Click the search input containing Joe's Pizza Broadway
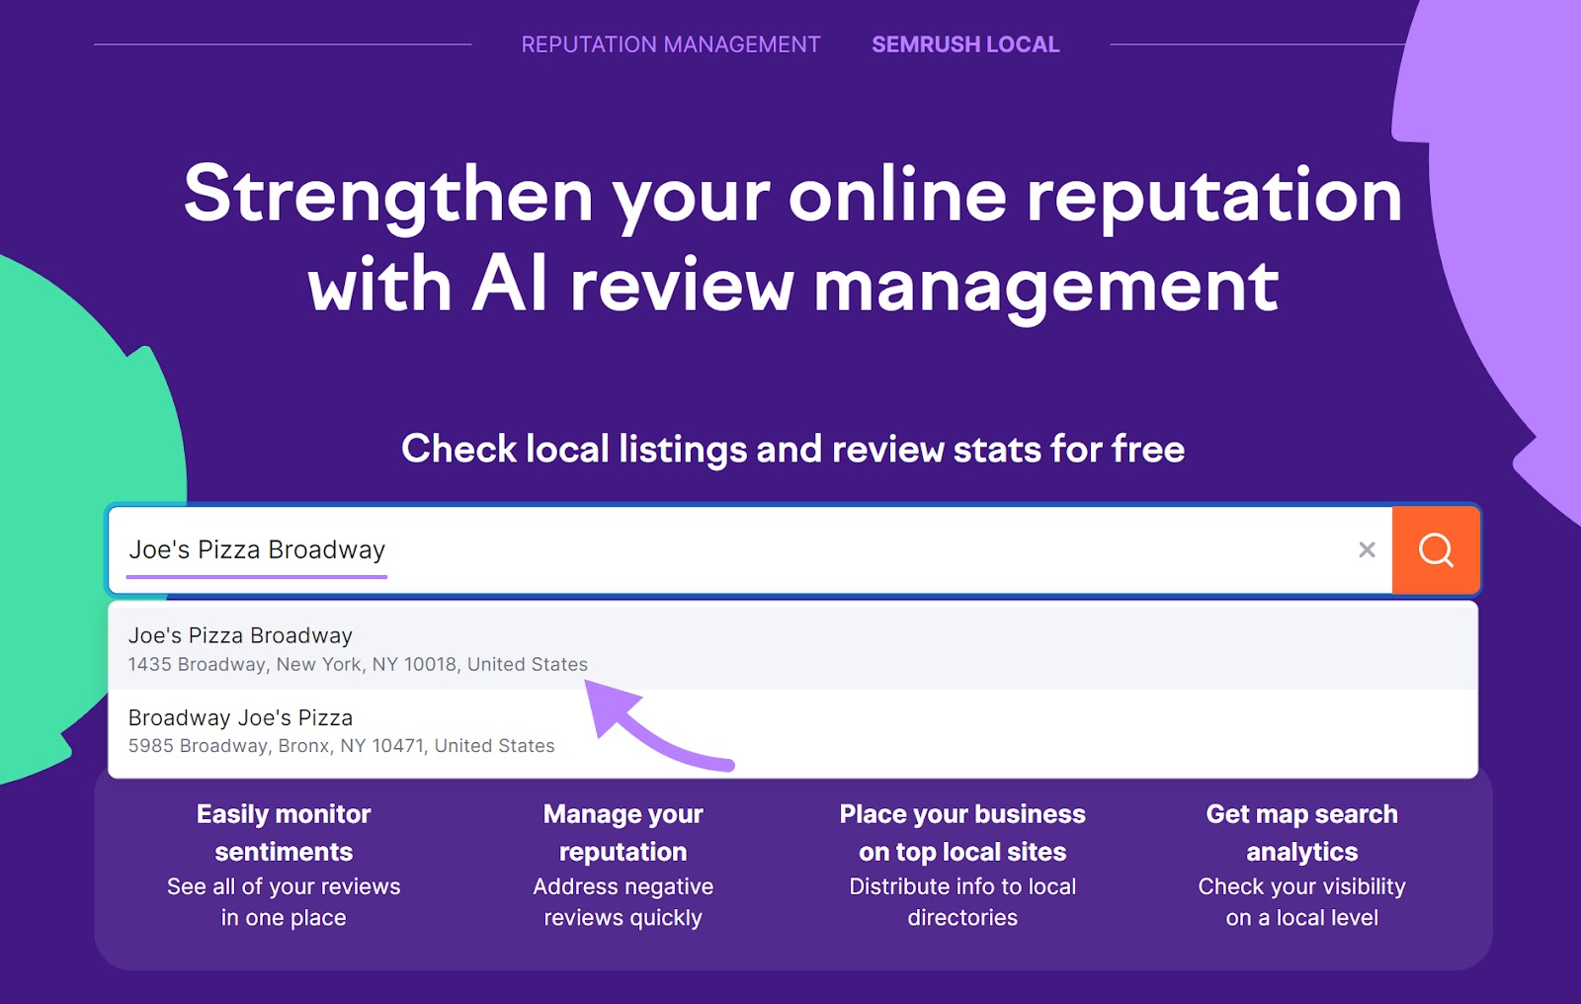 click(x=692, y=550)
